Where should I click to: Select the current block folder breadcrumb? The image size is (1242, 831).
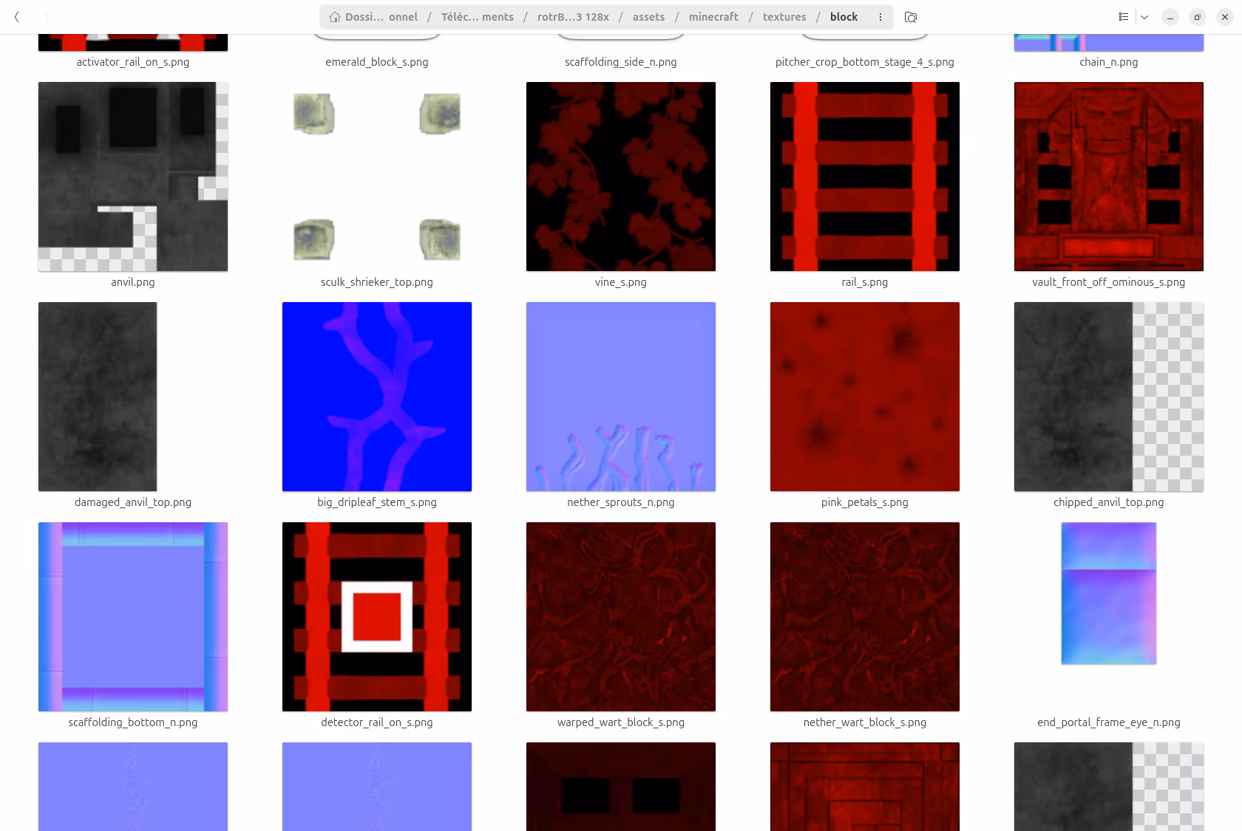(x=844, y=17)
